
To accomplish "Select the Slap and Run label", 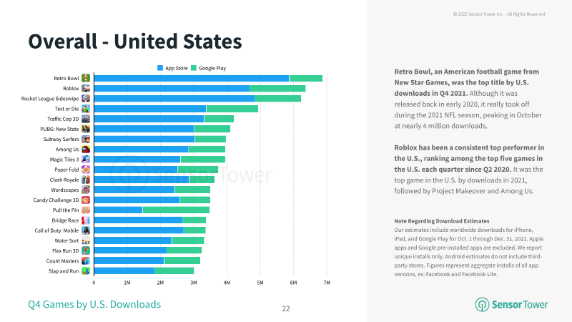I will tap(64, 271).
